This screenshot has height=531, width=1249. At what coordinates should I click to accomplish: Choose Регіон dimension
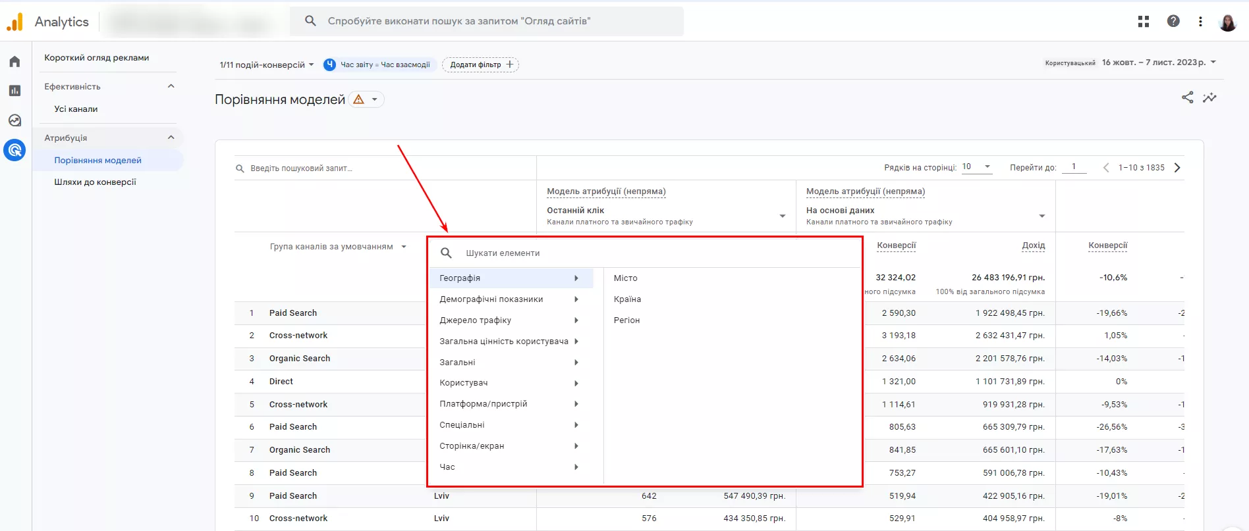point(626,320)
